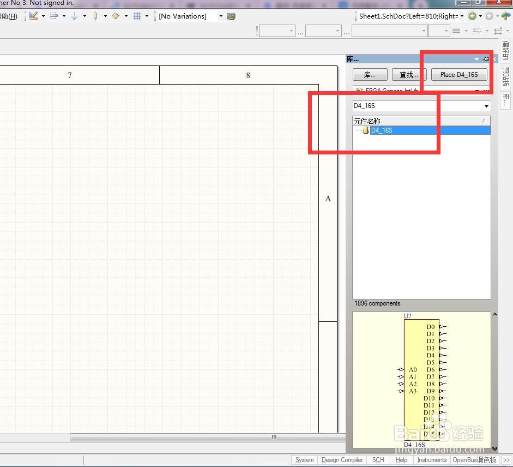Click the green Back navigation arrow

point(472,16)
